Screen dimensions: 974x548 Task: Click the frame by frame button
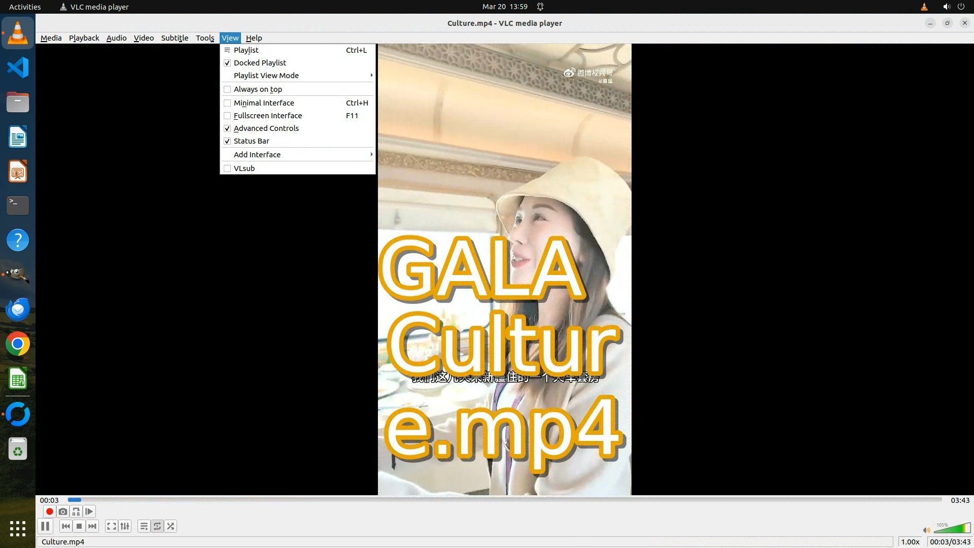(89, 511)
